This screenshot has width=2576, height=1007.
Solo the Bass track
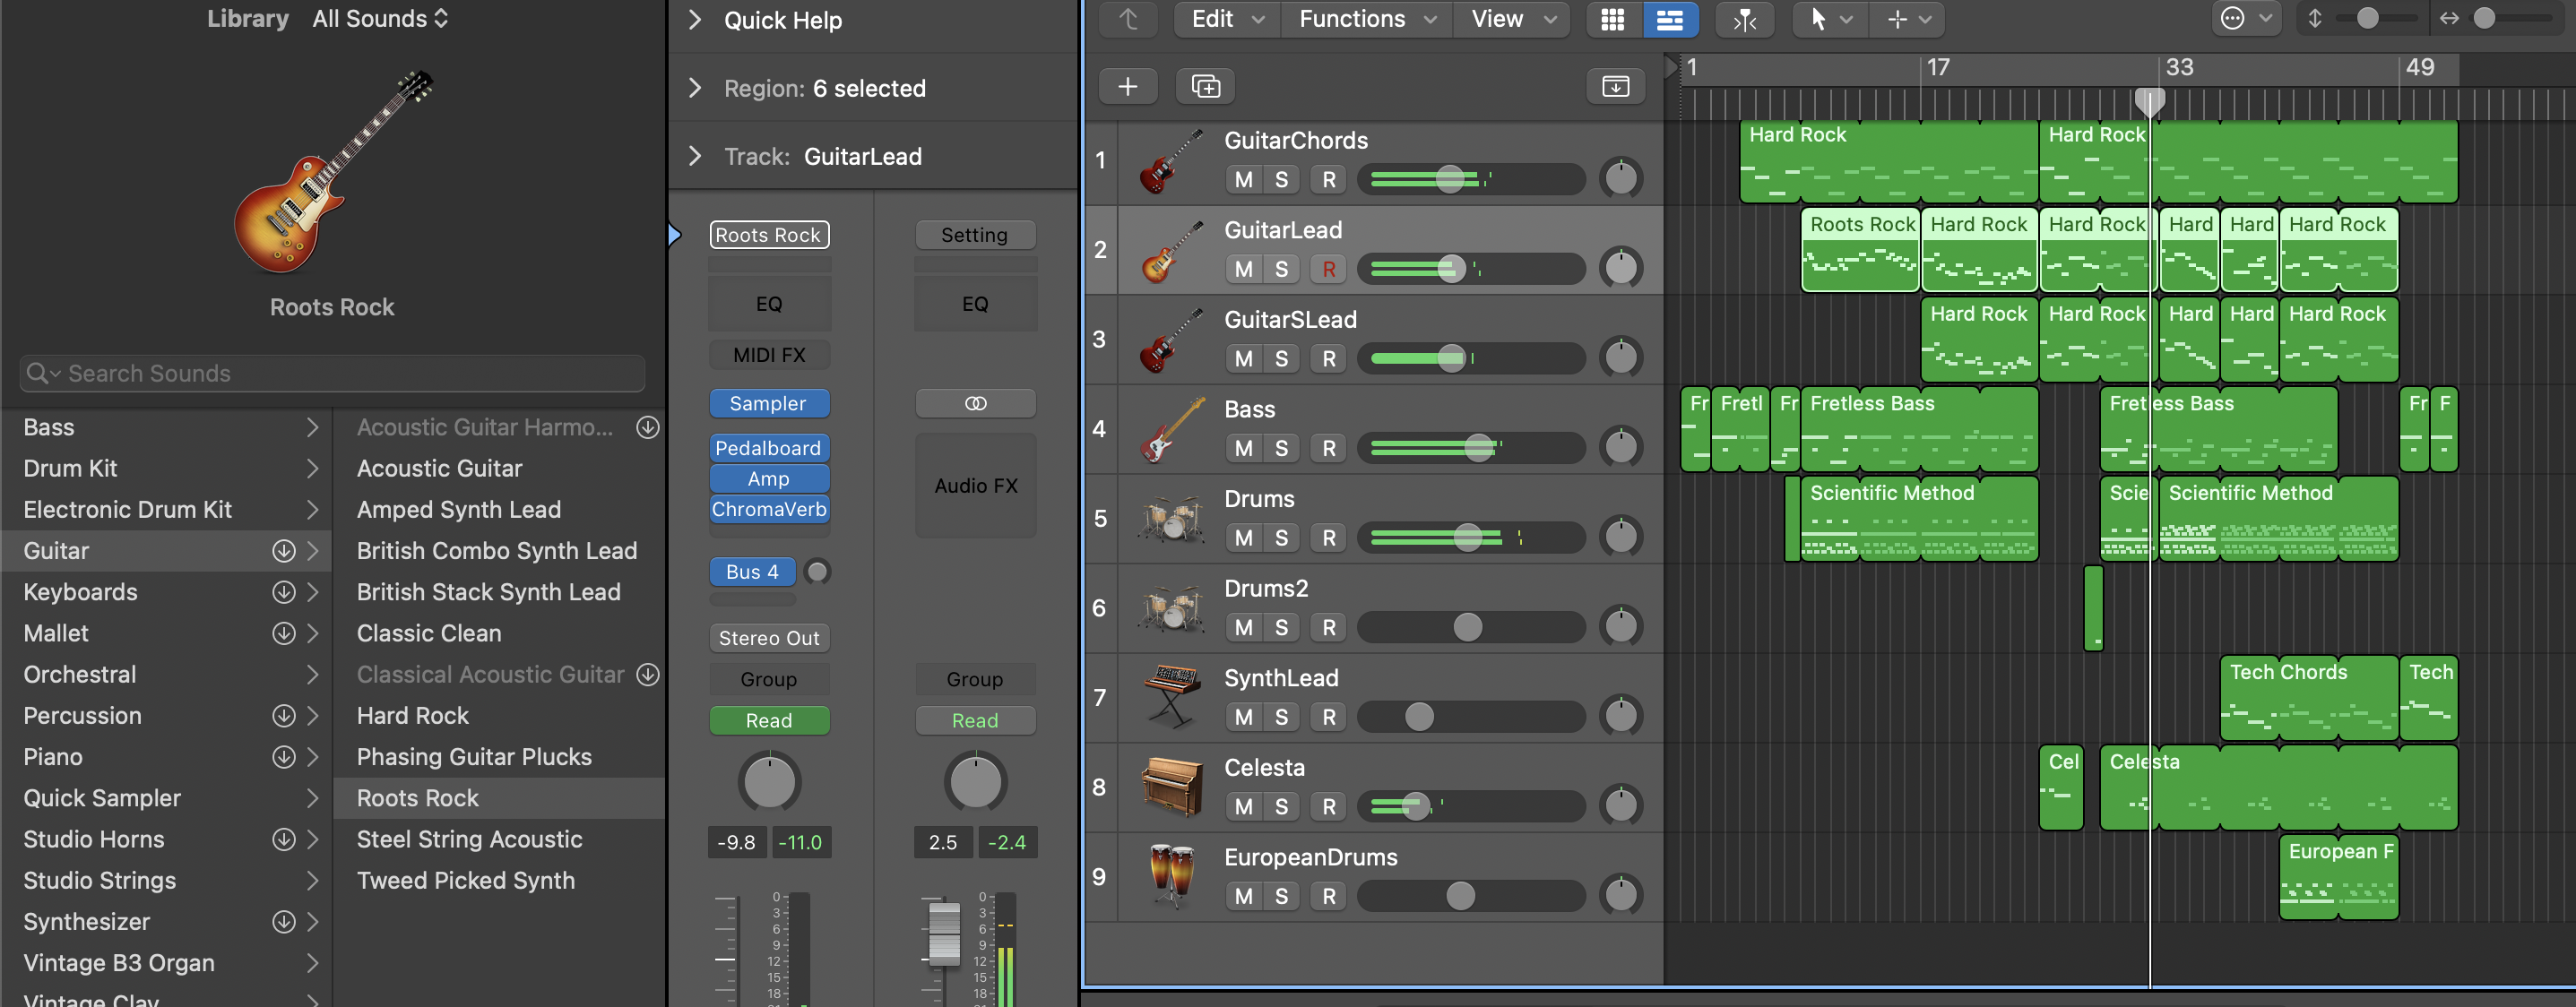pos(1281,449)
